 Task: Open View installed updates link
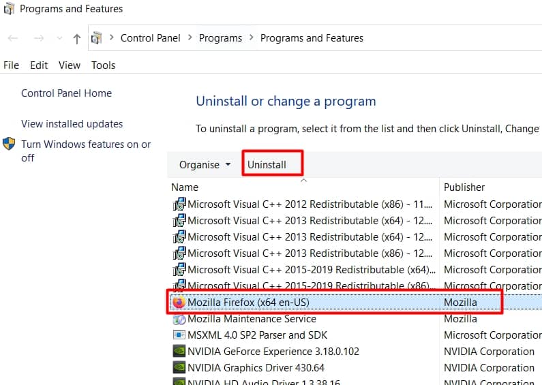(x=72, y=124)
